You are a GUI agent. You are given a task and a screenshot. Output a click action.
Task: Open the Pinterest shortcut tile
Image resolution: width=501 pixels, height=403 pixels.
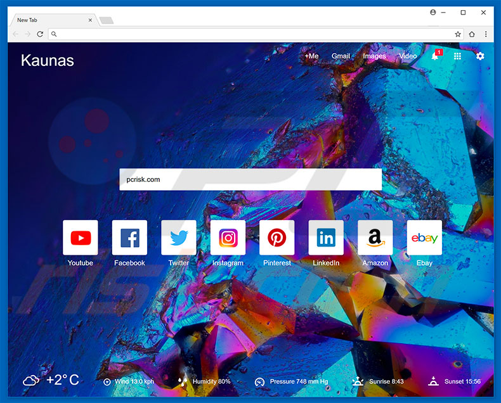(x=277, y=238)
